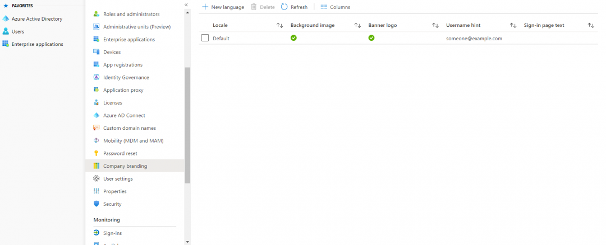Click the someone@example.com username hint cell

click(474, 39)
